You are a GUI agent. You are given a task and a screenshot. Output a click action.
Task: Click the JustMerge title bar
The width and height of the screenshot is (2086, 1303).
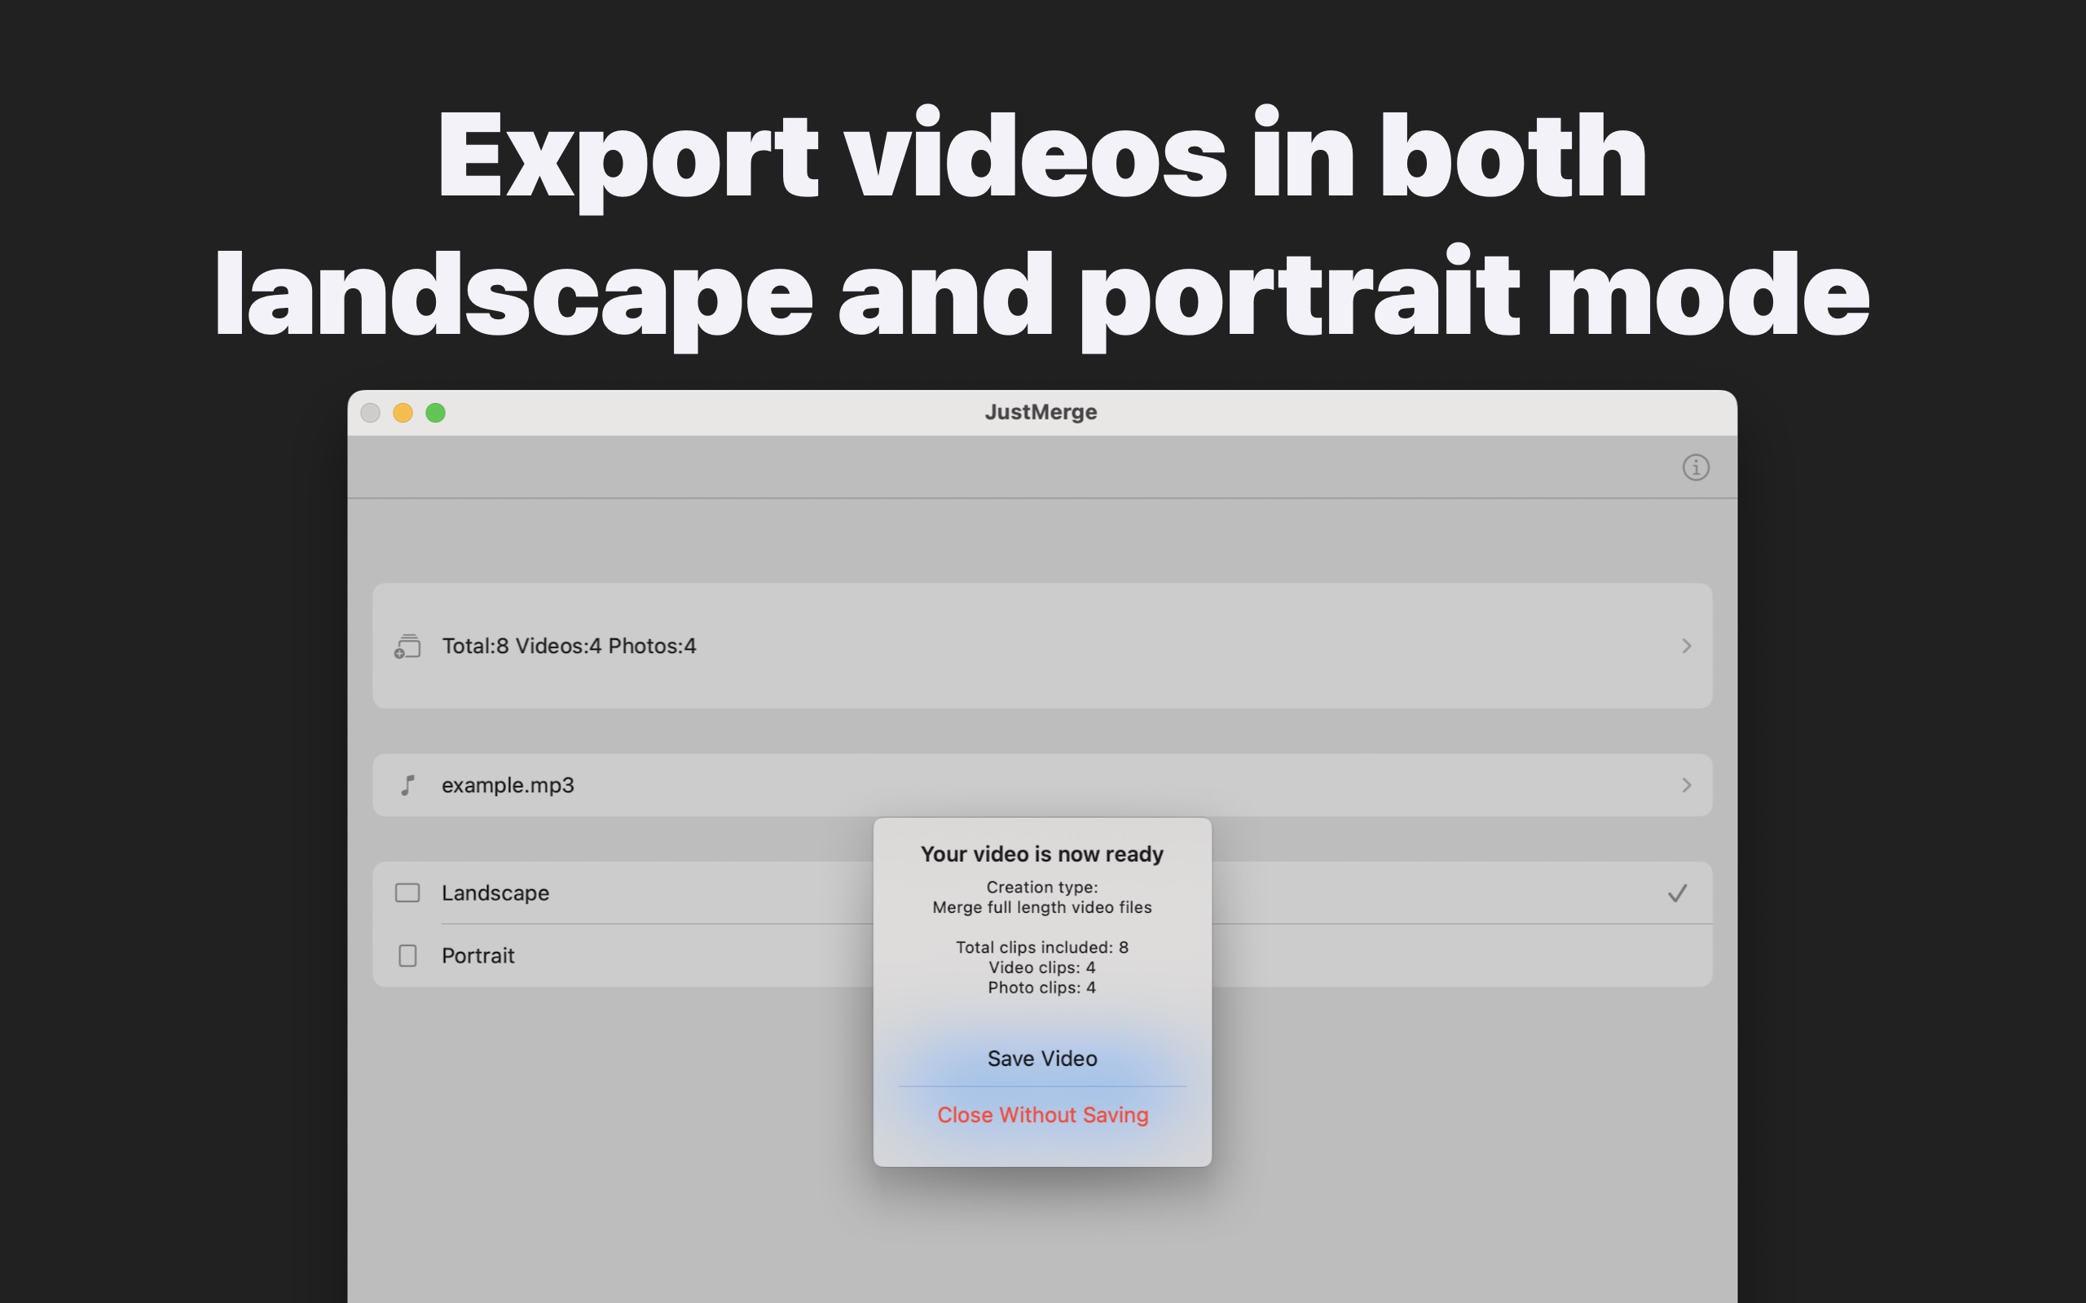(1041, 412)
